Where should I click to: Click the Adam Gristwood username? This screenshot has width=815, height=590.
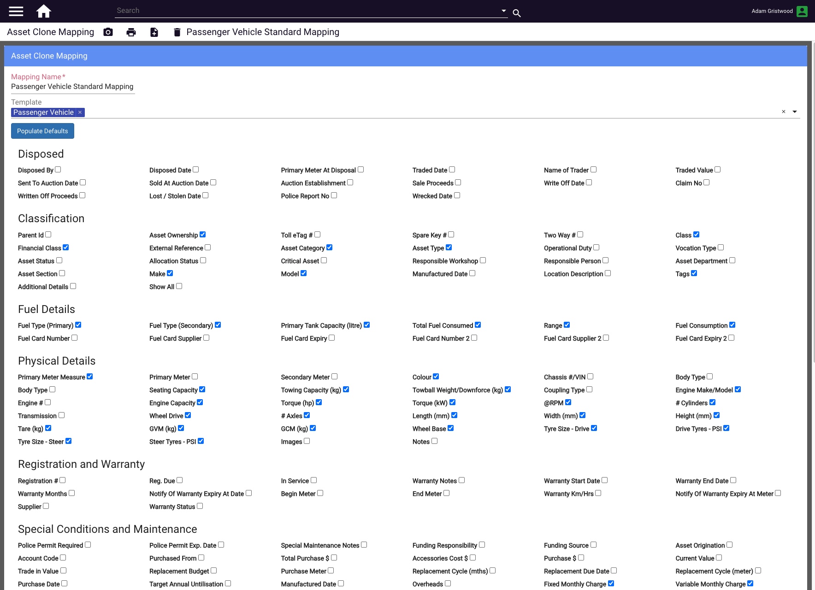pyautogui.click(x=772, y=11)
